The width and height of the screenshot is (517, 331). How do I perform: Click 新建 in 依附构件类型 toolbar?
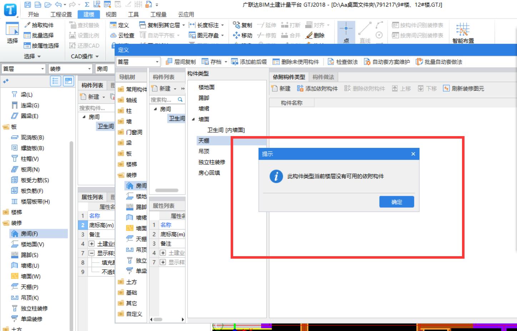click(281, 88)
